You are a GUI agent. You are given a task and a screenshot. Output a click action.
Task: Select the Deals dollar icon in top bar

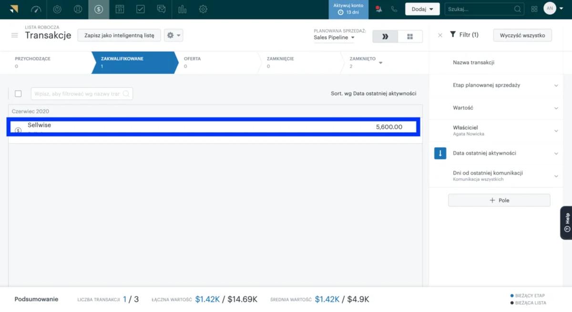(x=99, y=9)
